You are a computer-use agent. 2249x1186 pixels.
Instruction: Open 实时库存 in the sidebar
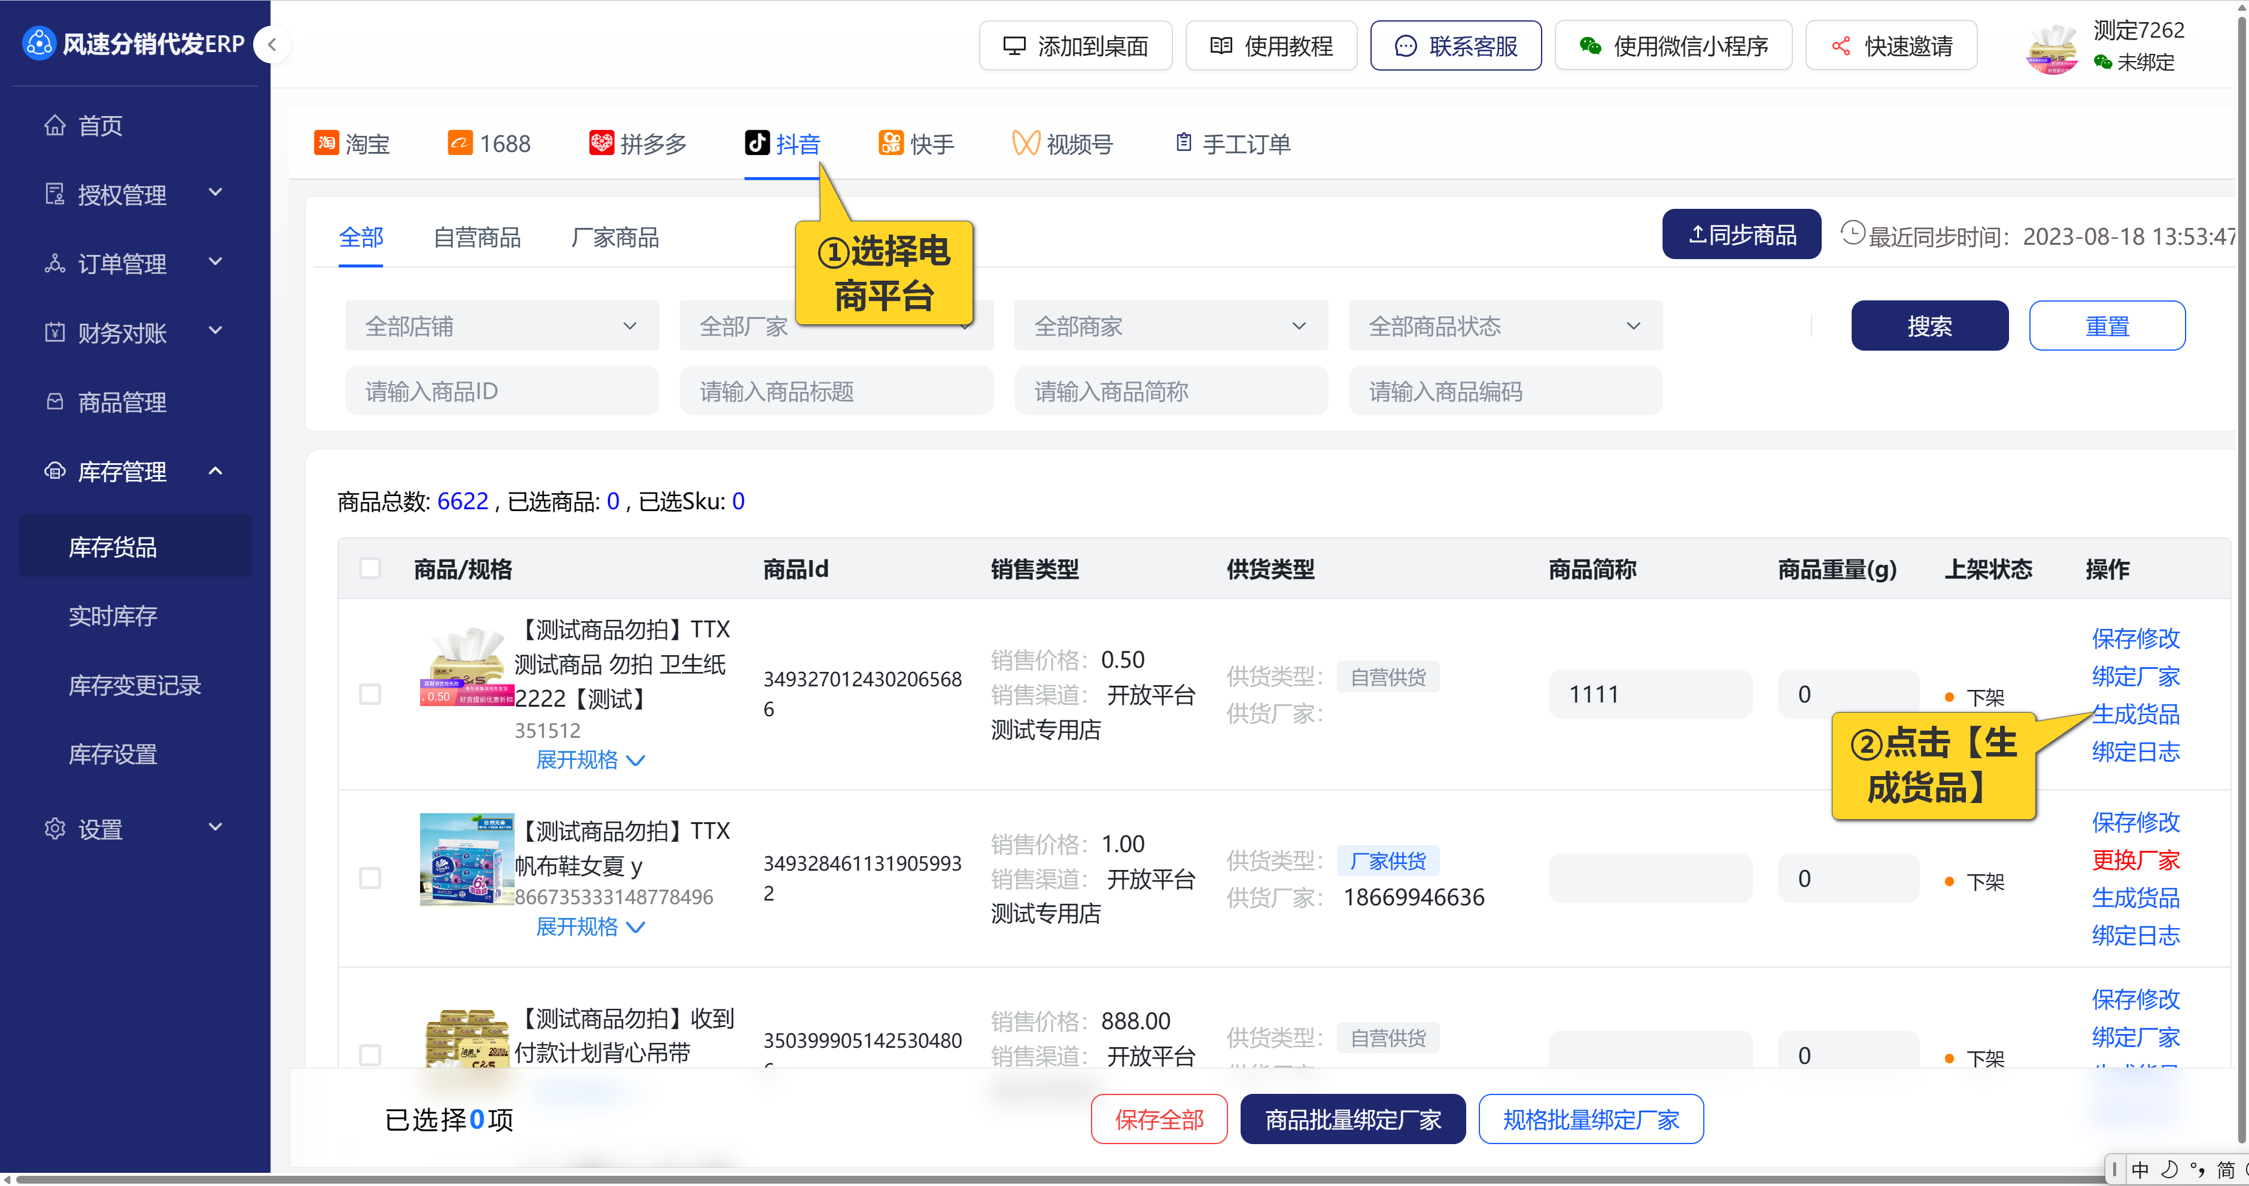click(113, 616)
